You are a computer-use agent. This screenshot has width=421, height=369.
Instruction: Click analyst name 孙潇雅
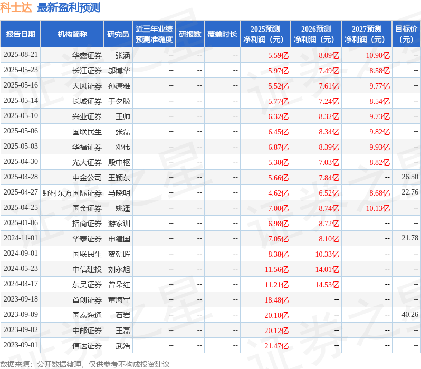pyautogui.click(x=119, y=86)
